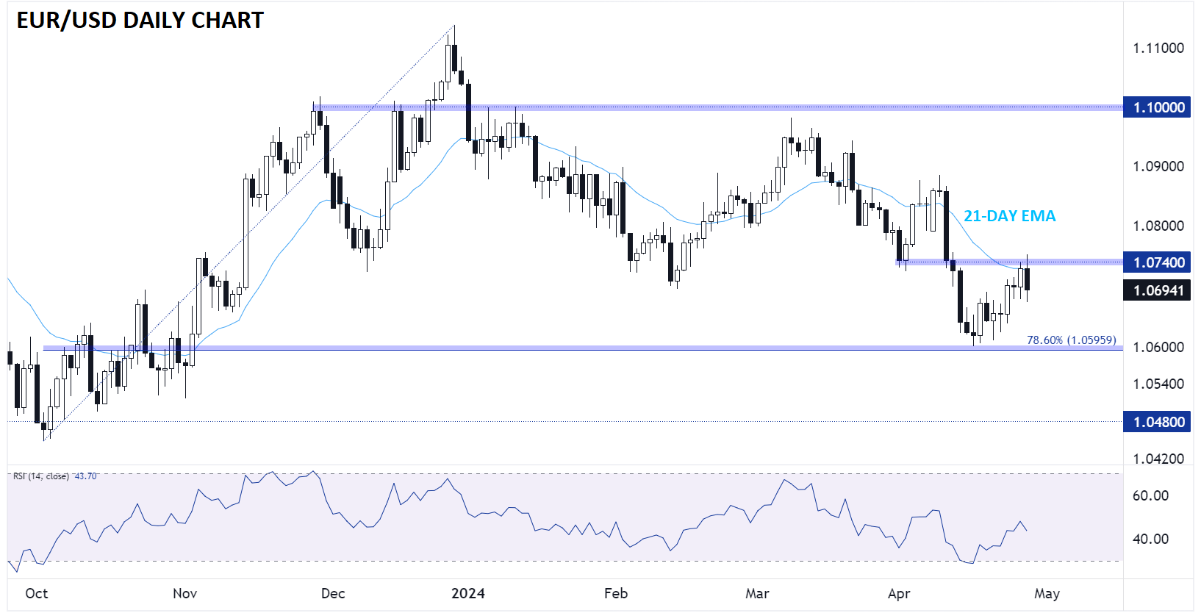1201x613 pixels.
Task: Click the RSI (14, close) indicator label
Action: pyautogui.click(x=41, y=476)
